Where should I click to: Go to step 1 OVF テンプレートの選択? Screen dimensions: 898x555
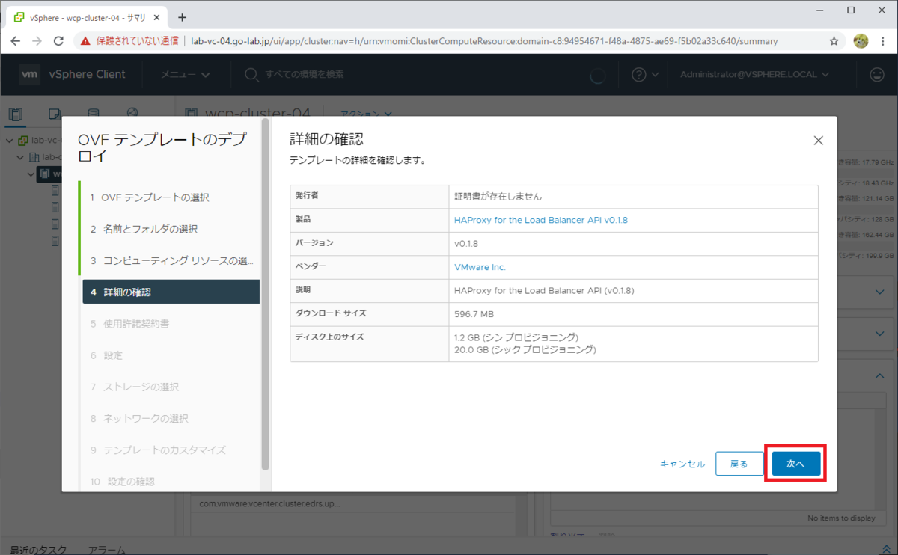click(169, 197)
